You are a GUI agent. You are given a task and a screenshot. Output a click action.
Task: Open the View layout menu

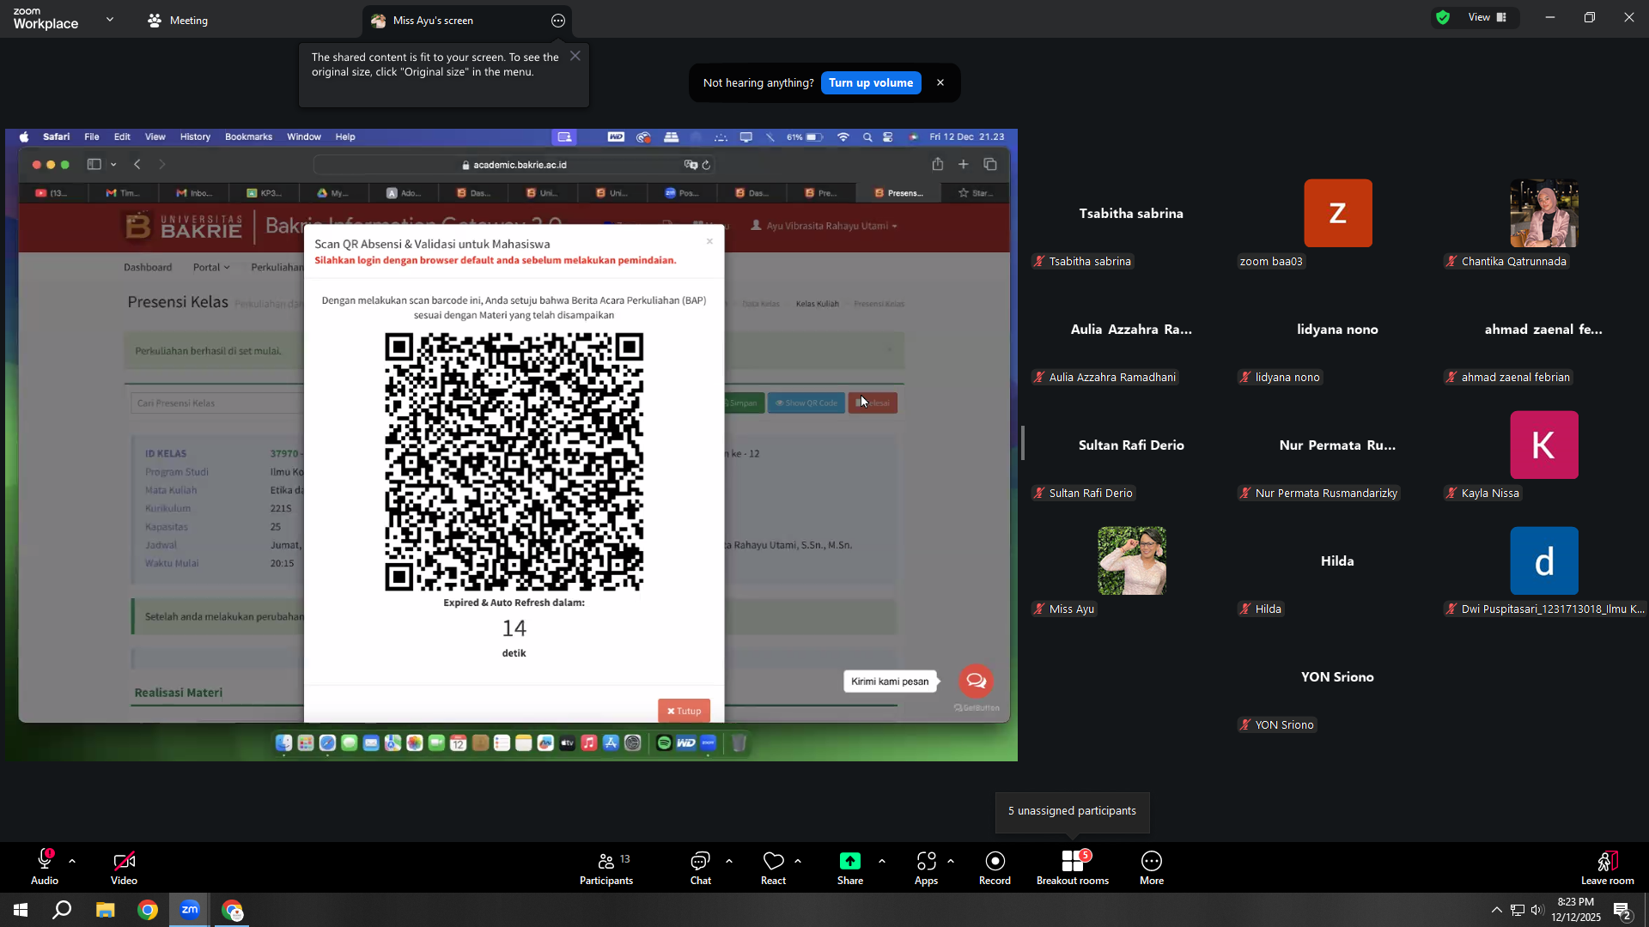1488,17
